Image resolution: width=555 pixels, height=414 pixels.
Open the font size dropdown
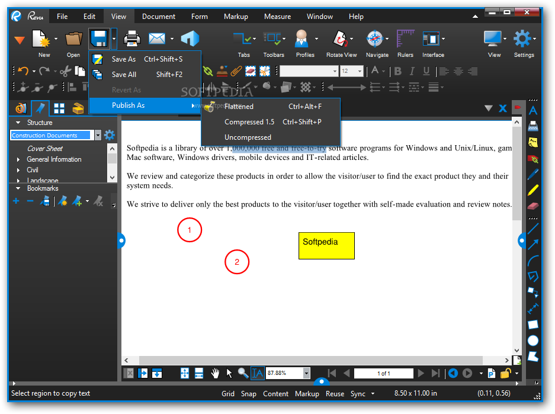coord(360,71)
